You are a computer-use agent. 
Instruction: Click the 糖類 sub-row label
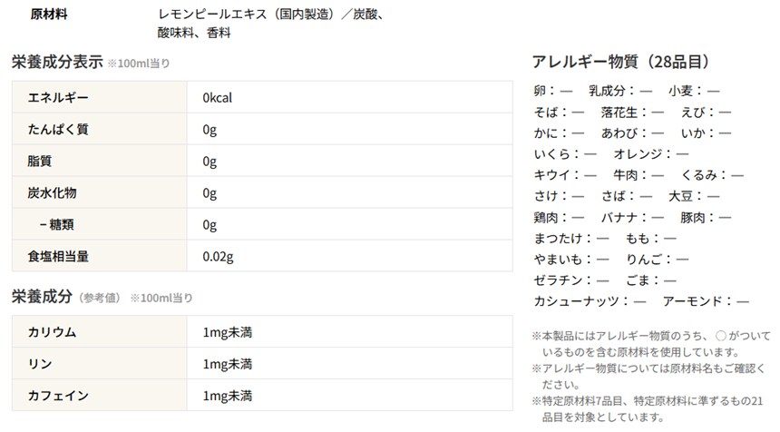(x=62, y=225)
